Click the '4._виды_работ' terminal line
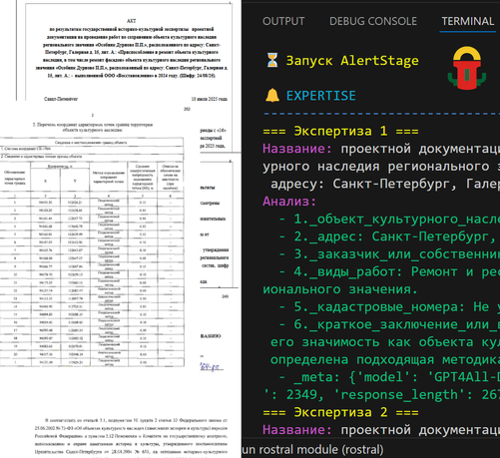Screen dimensions: 500x458 389,271
